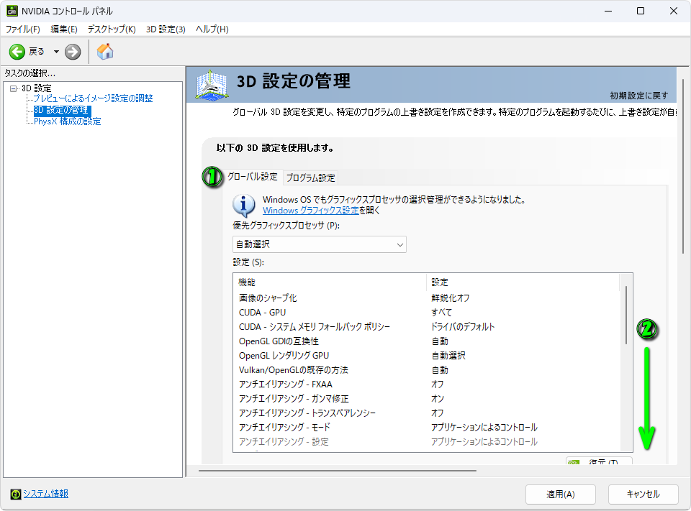
Task: Click the 適用(A) button
Action: pos(561,494)
